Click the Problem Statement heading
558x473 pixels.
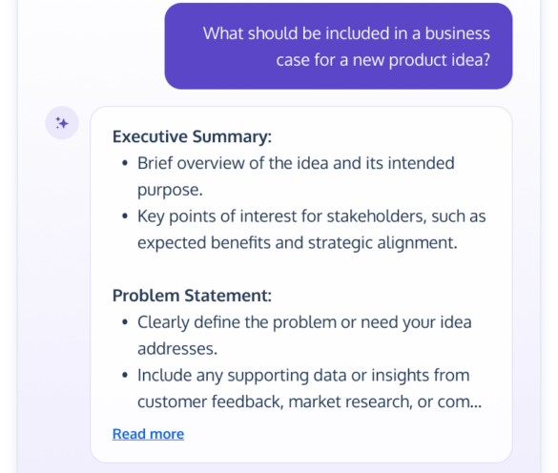192,296
